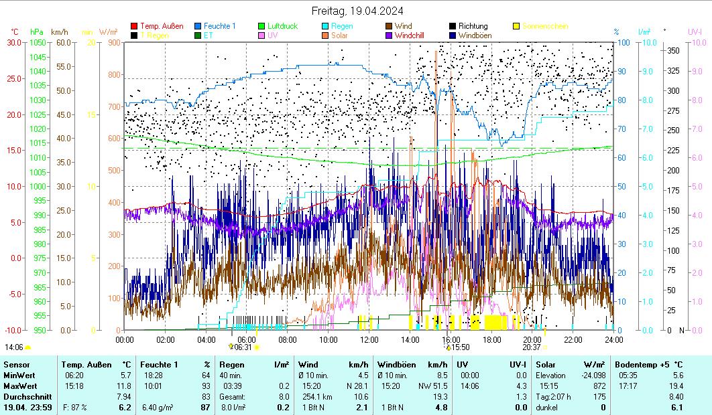This screenshot has height=415, width=712.
Task: Click the 06:31 sunrise marker below the time axis
Action: 243,347
